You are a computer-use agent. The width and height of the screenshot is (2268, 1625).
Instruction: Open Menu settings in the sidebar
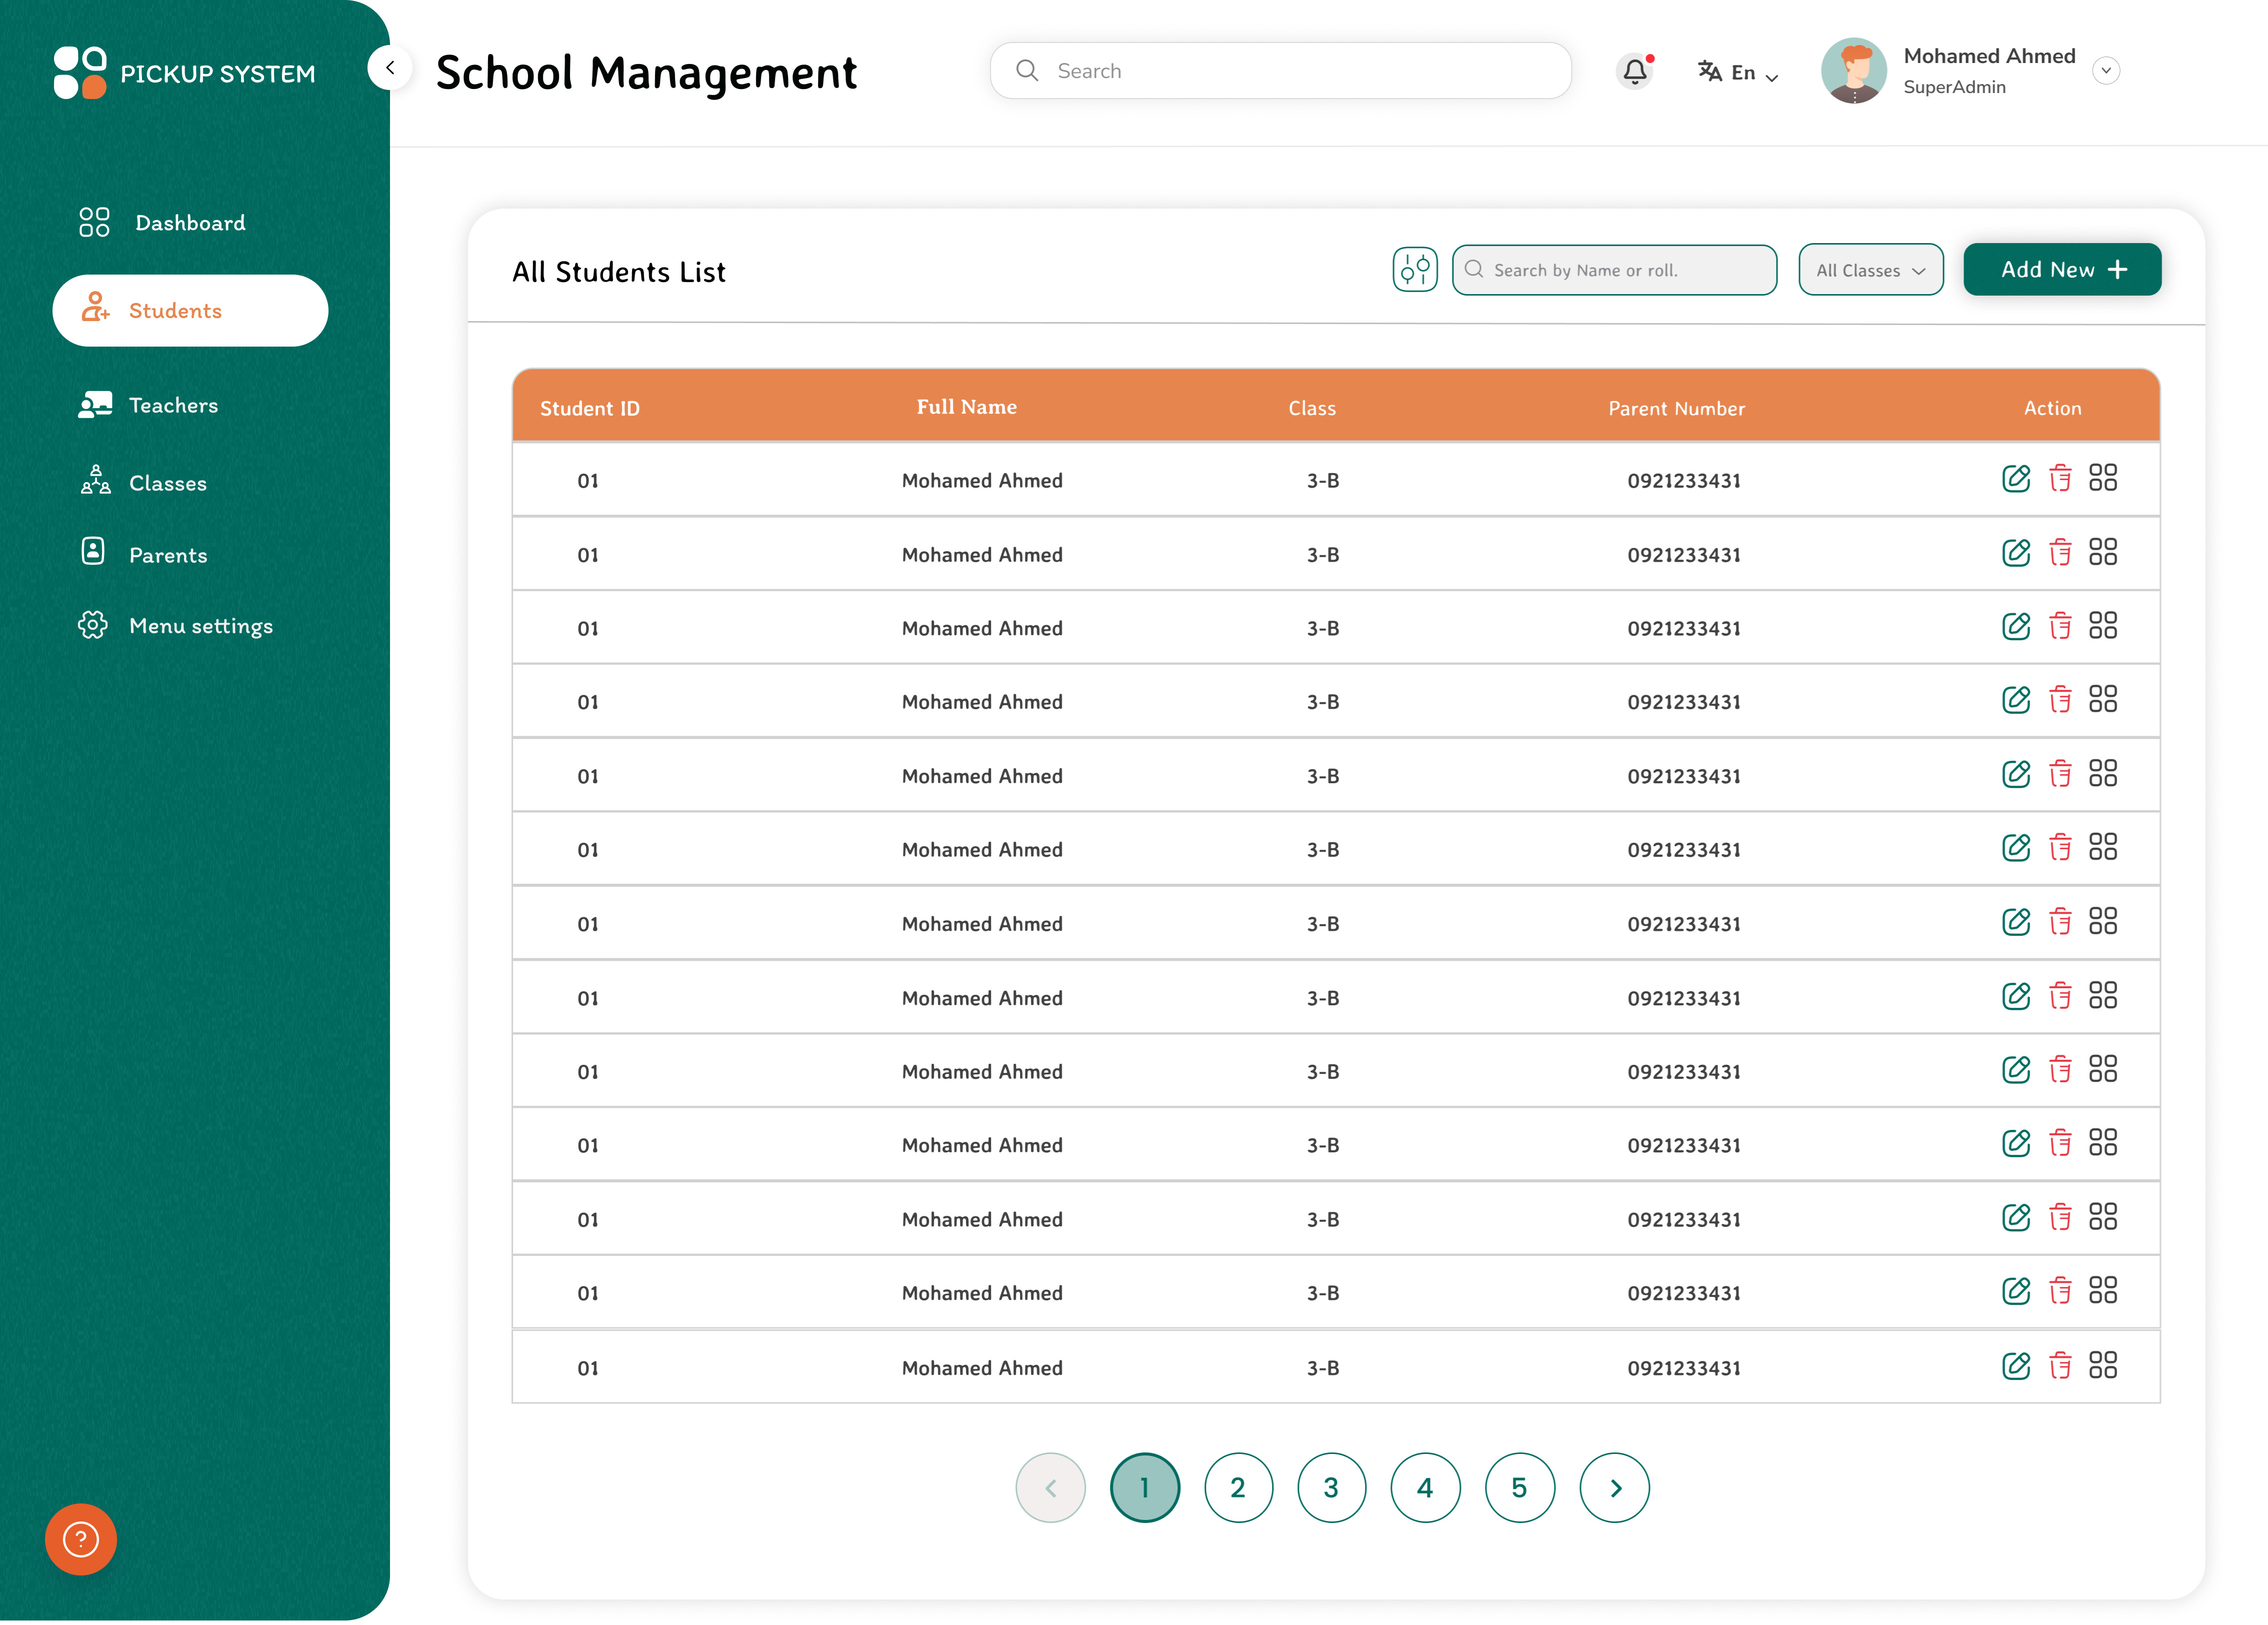200,625
